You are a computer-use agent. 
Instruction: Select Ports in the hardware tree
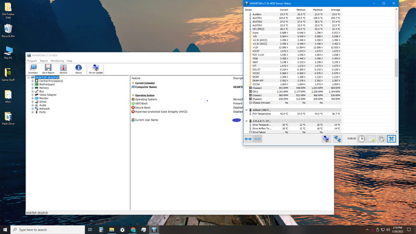pos(43,112)
